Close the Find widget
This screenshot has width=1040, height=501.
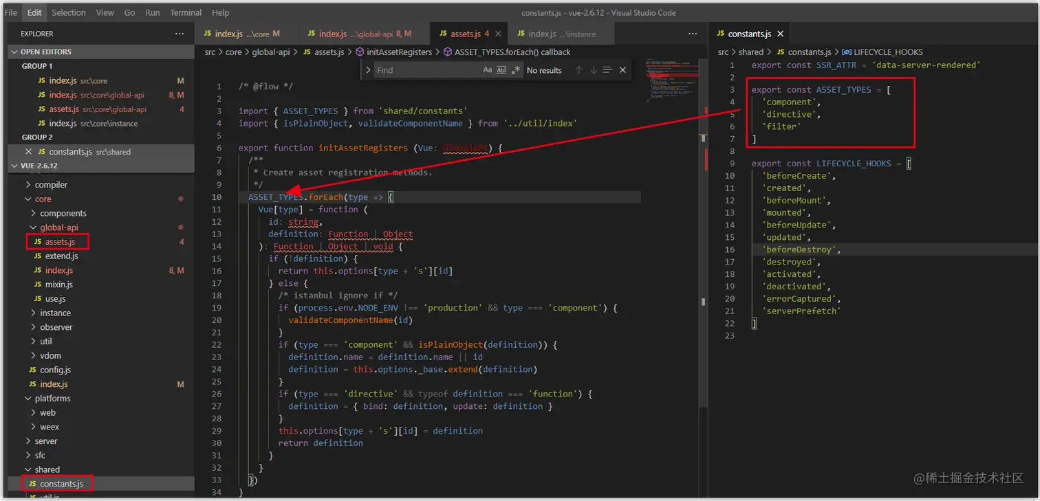coord(622,70)
